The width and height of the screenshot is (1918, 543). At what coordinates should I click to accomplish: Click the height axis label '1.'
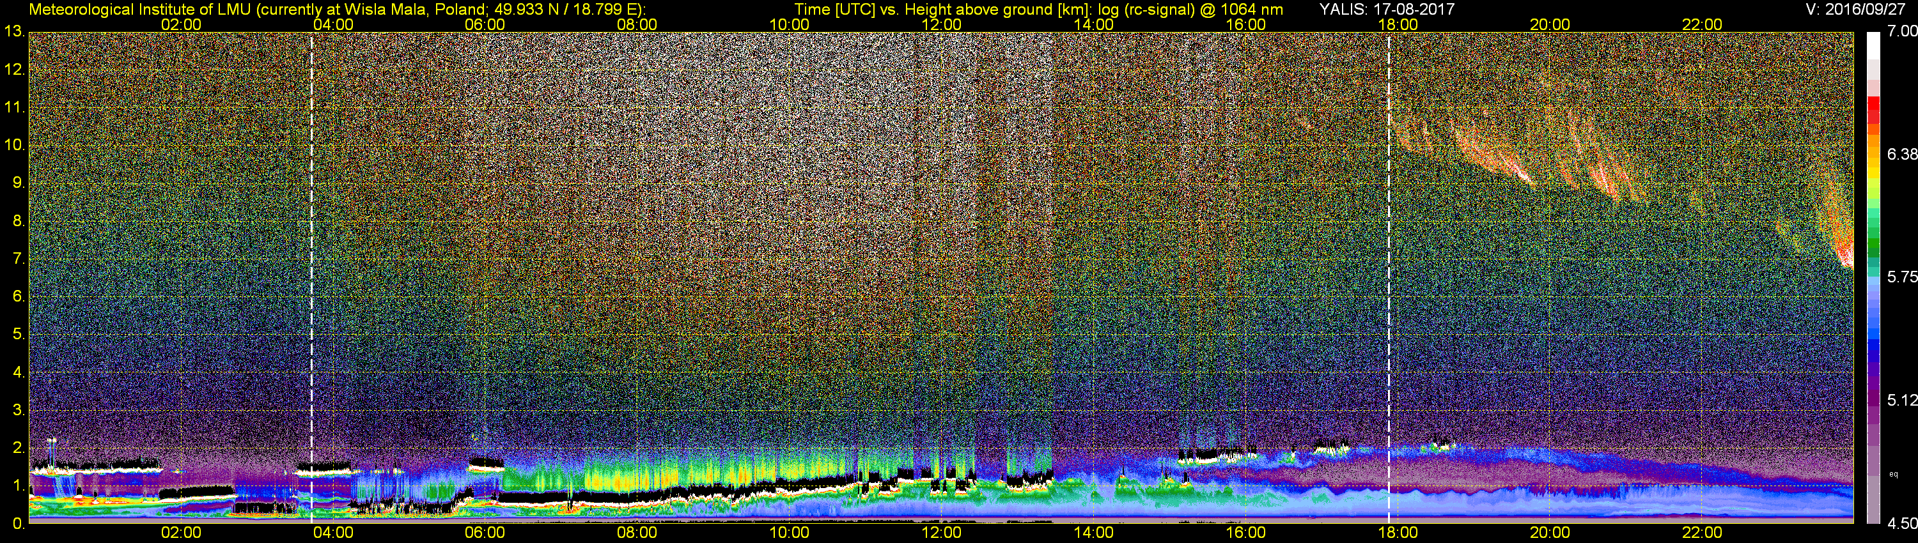point(19,486)
